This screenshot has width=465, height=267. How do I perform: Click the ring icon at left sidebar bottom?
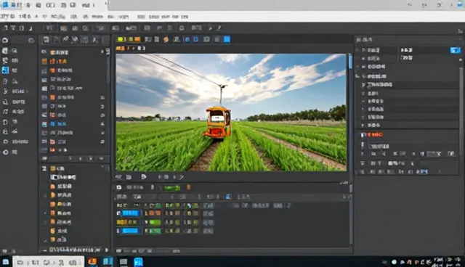[x=5, y=152]
